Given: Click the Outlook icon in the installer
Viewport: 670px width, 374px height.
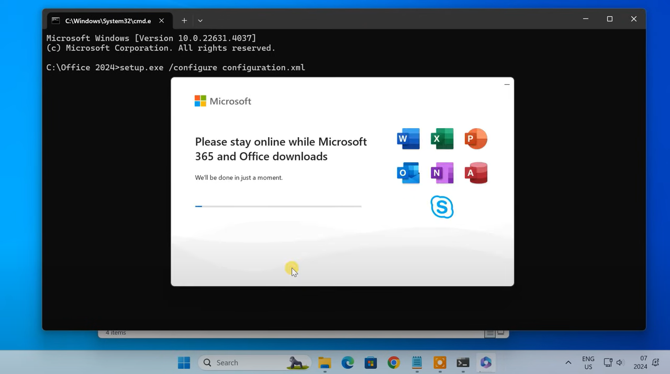Looking at the screenshot, I should 408,173.
